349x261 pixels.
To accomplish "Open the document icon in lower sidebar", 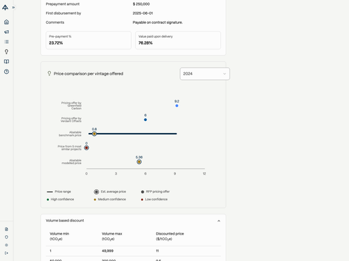I will point(6,229).
